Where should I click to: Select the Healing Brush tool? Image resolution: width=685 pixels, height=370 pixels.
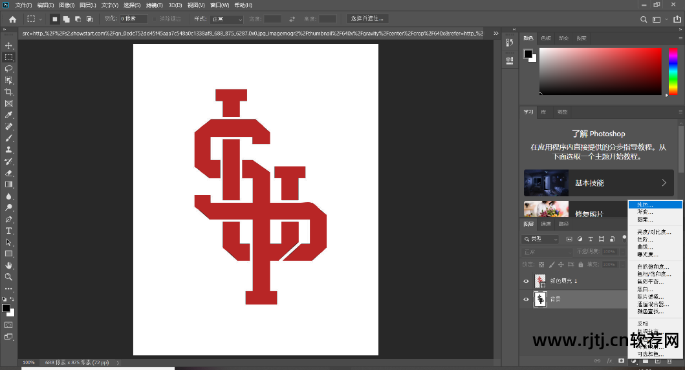click(x=8, y=127)
